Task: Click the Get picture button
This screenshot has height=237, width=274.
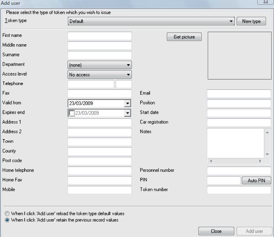Action: pyautogui.click(x=184, y=36)
